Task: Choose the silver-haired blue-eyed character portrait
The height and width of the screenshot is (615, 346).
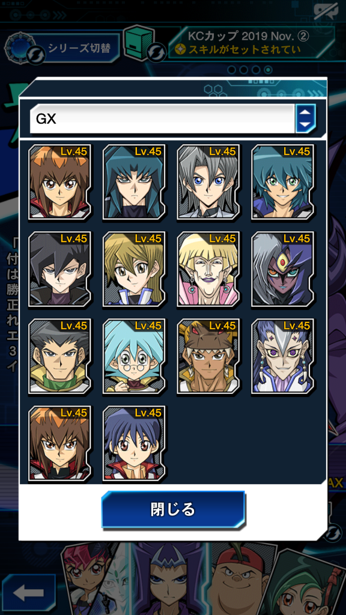Action: tap(208, 182)
